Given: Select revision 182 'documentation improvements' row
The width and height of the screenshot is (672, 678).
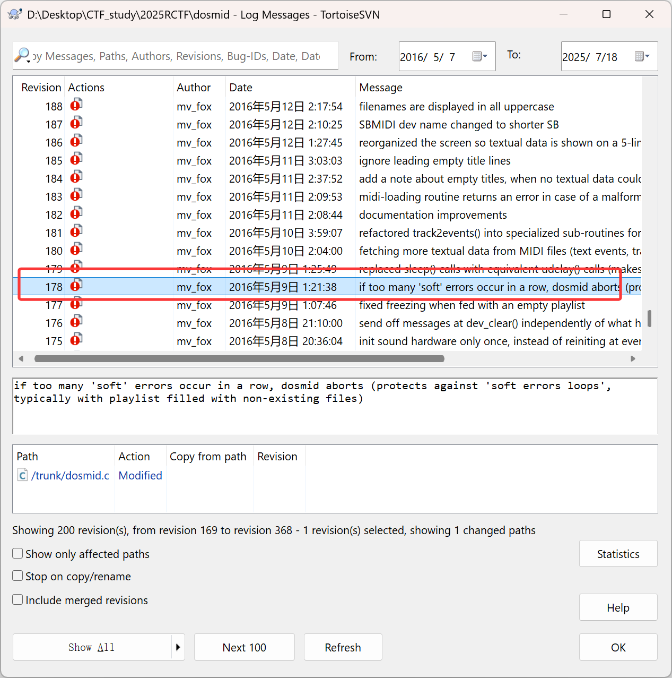Looking at the screenshot, I should (x=327, y=215).
